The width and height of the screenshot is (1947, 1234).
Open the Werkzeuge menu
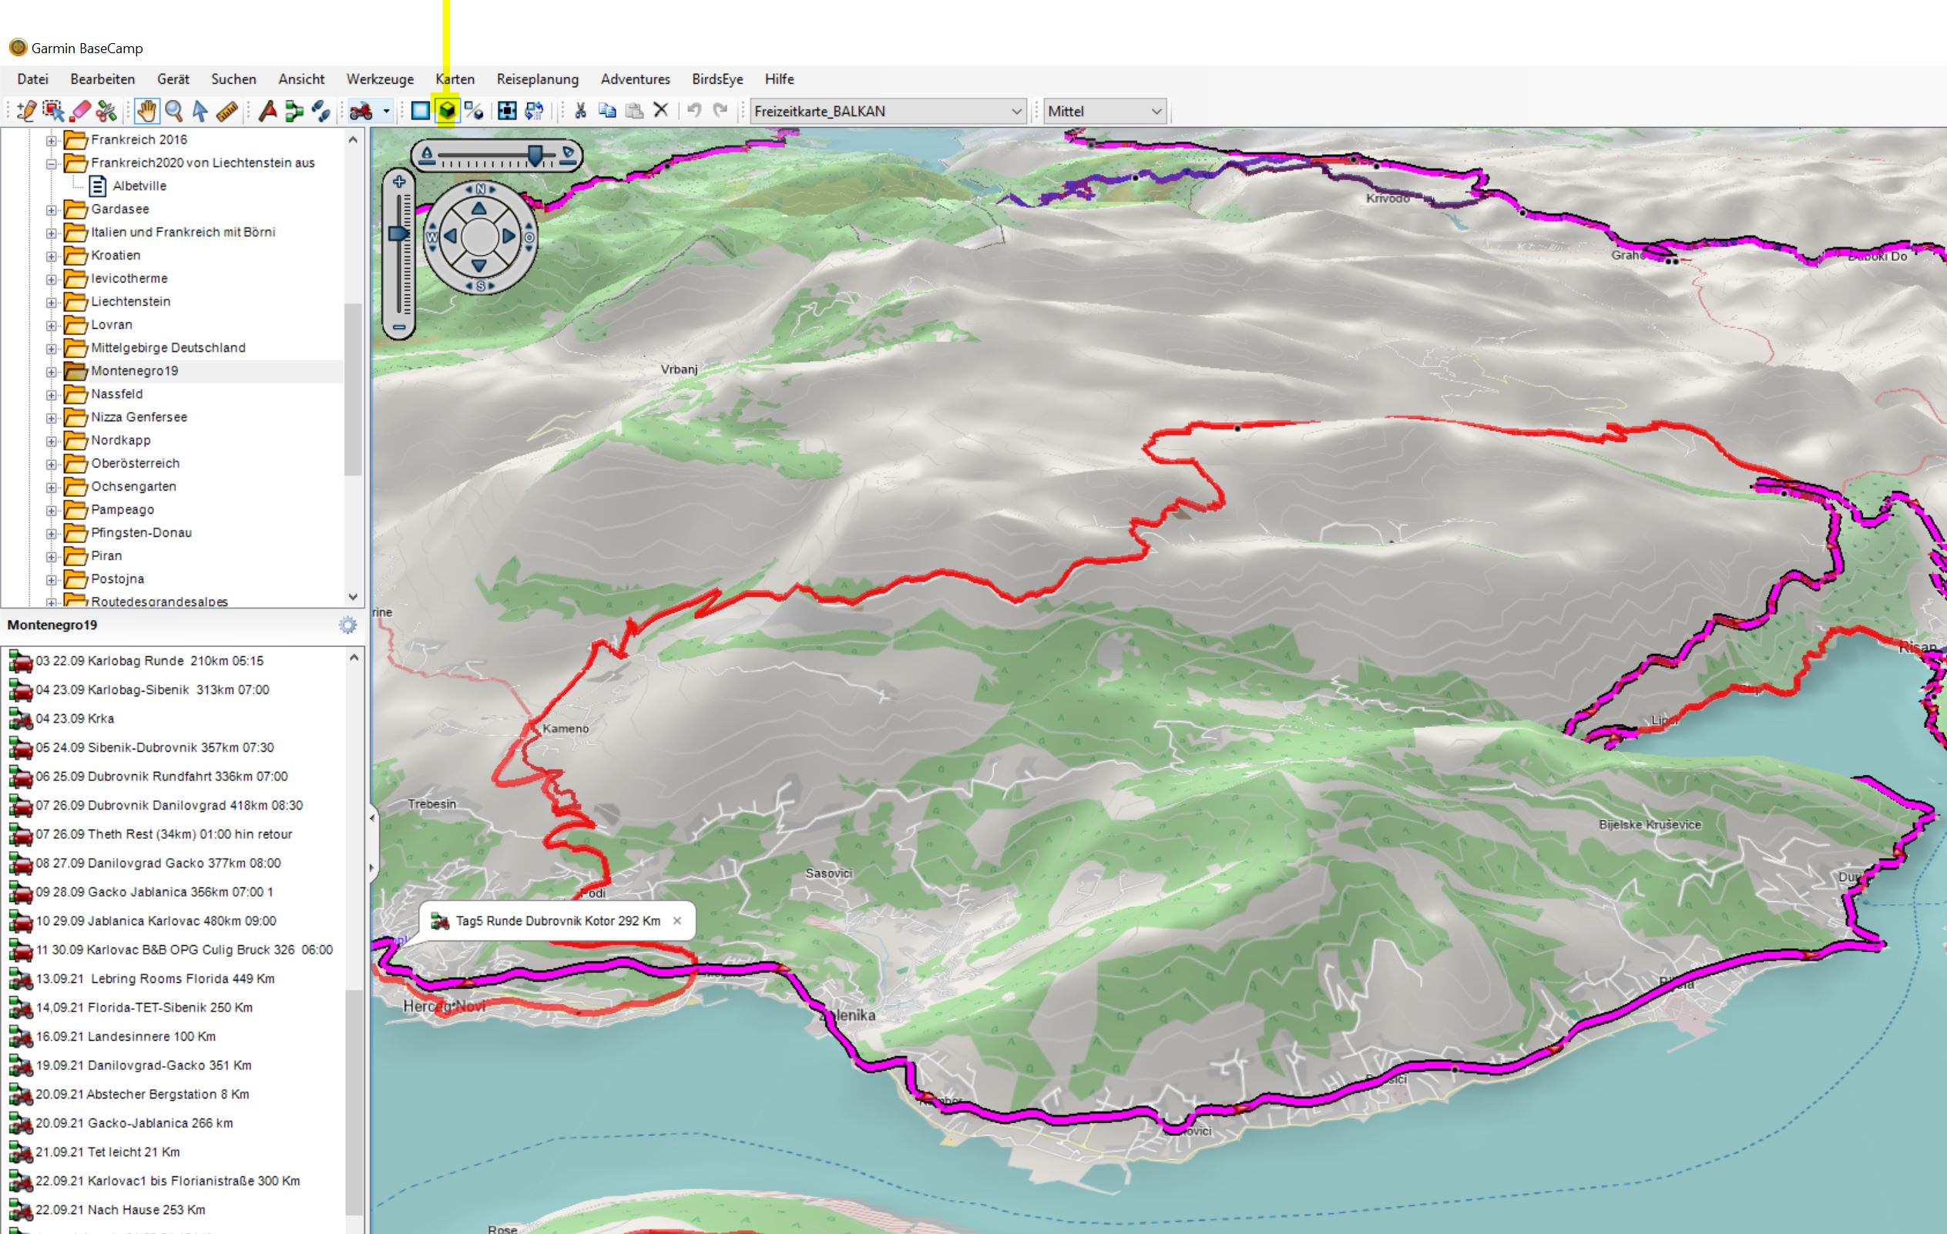point(379,79)
